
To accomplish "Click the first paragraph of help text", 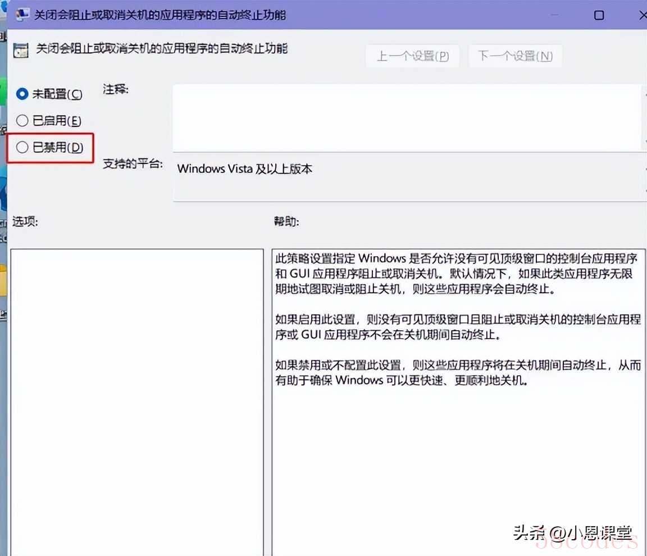I will [x=456, y=274].
